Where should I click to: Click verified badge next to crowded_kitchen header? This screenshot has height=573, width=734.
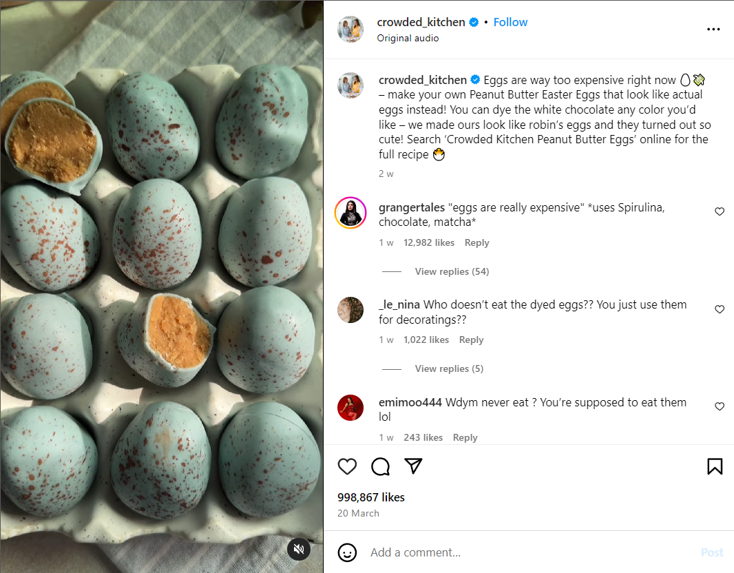(474, 23)
